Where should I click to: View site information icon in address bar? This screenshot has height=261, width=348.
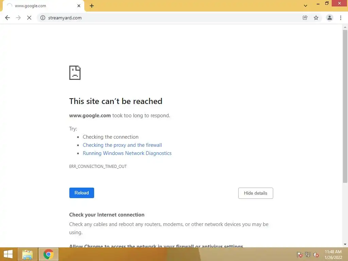point(43,18)
